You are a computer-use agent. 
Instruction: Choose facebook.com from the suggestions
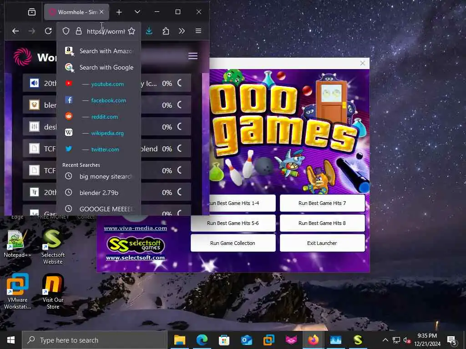click(99, 100)
